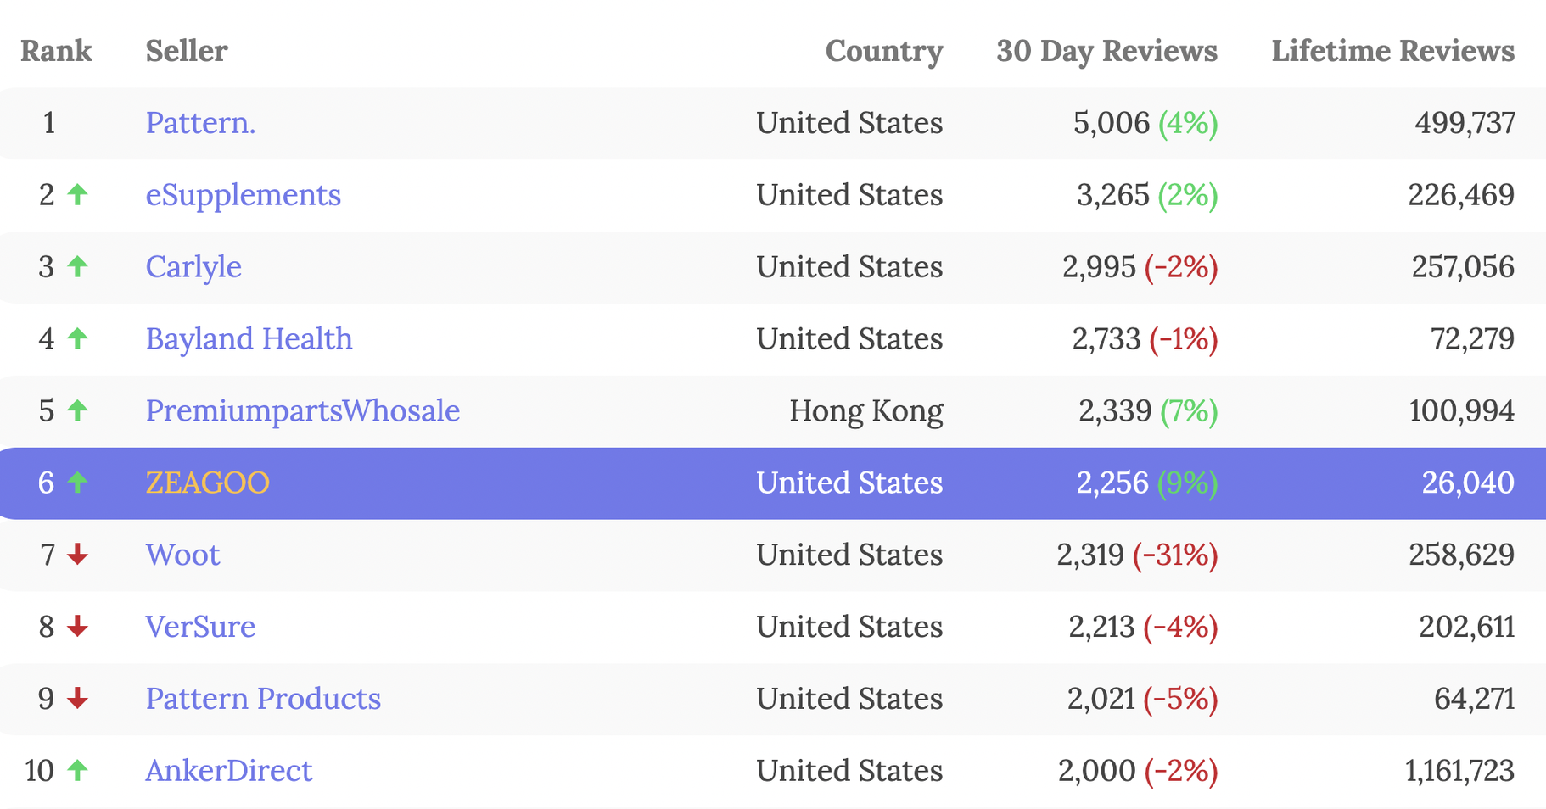1546x809 pixels.
Task: Select lifetime reviews value 64,271
Action: (x=1474, y=700)
